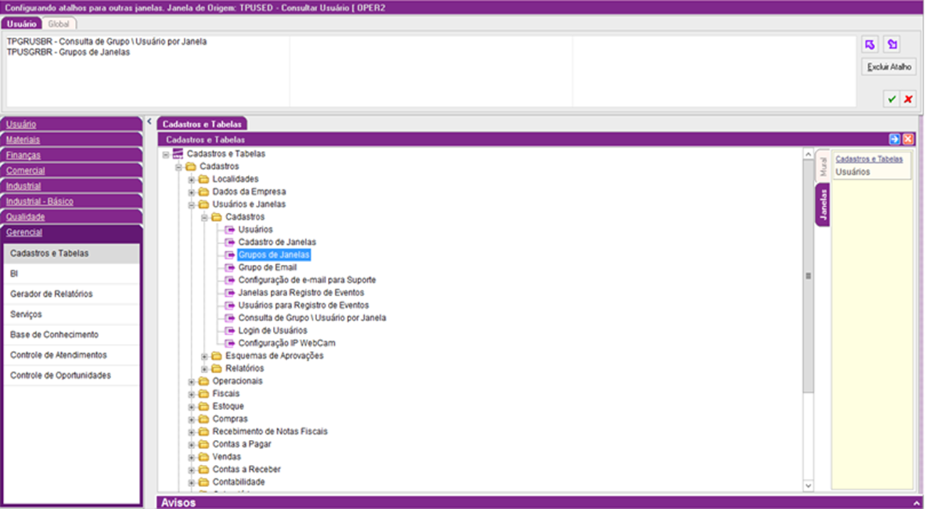Click the Operacionais folder icon
Screen dimensions: 925x509
point(204,381)
